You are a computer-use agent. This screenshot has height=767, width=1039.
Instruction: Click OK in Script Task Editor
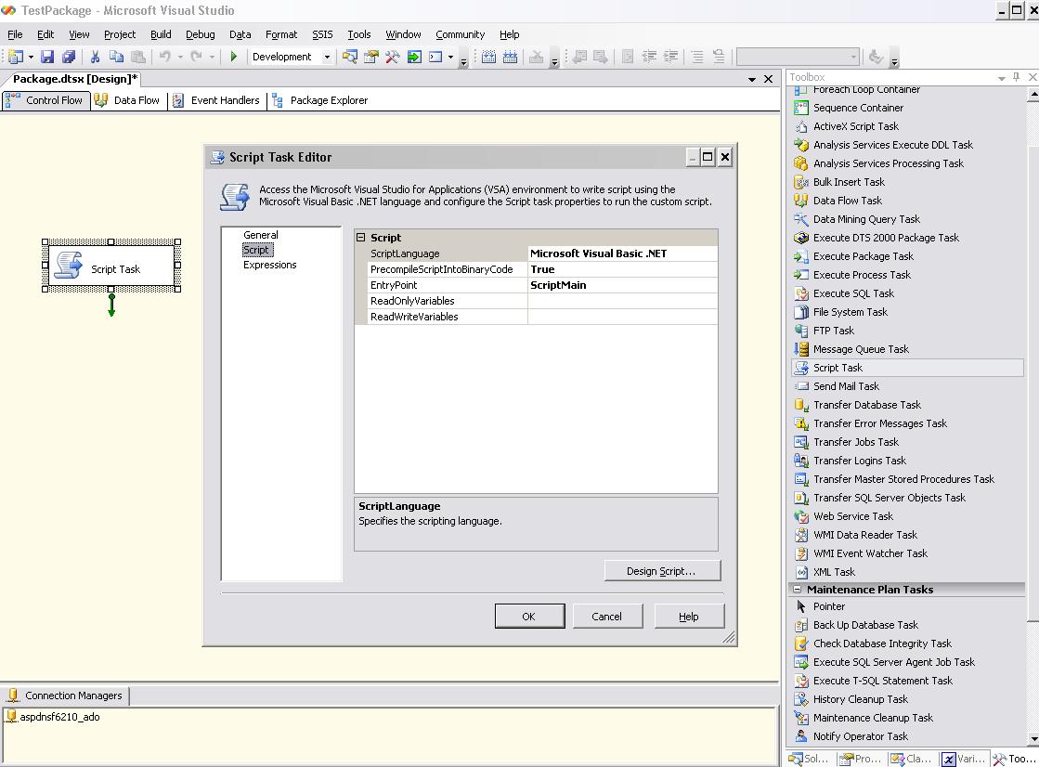tap(528, 617)
